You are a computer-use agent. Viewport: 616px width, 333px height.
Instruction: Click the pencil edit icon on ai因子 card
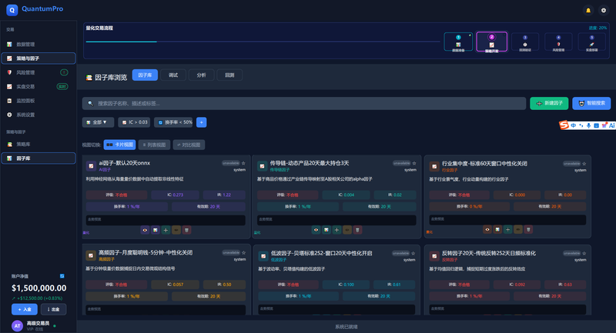point(176,230)
